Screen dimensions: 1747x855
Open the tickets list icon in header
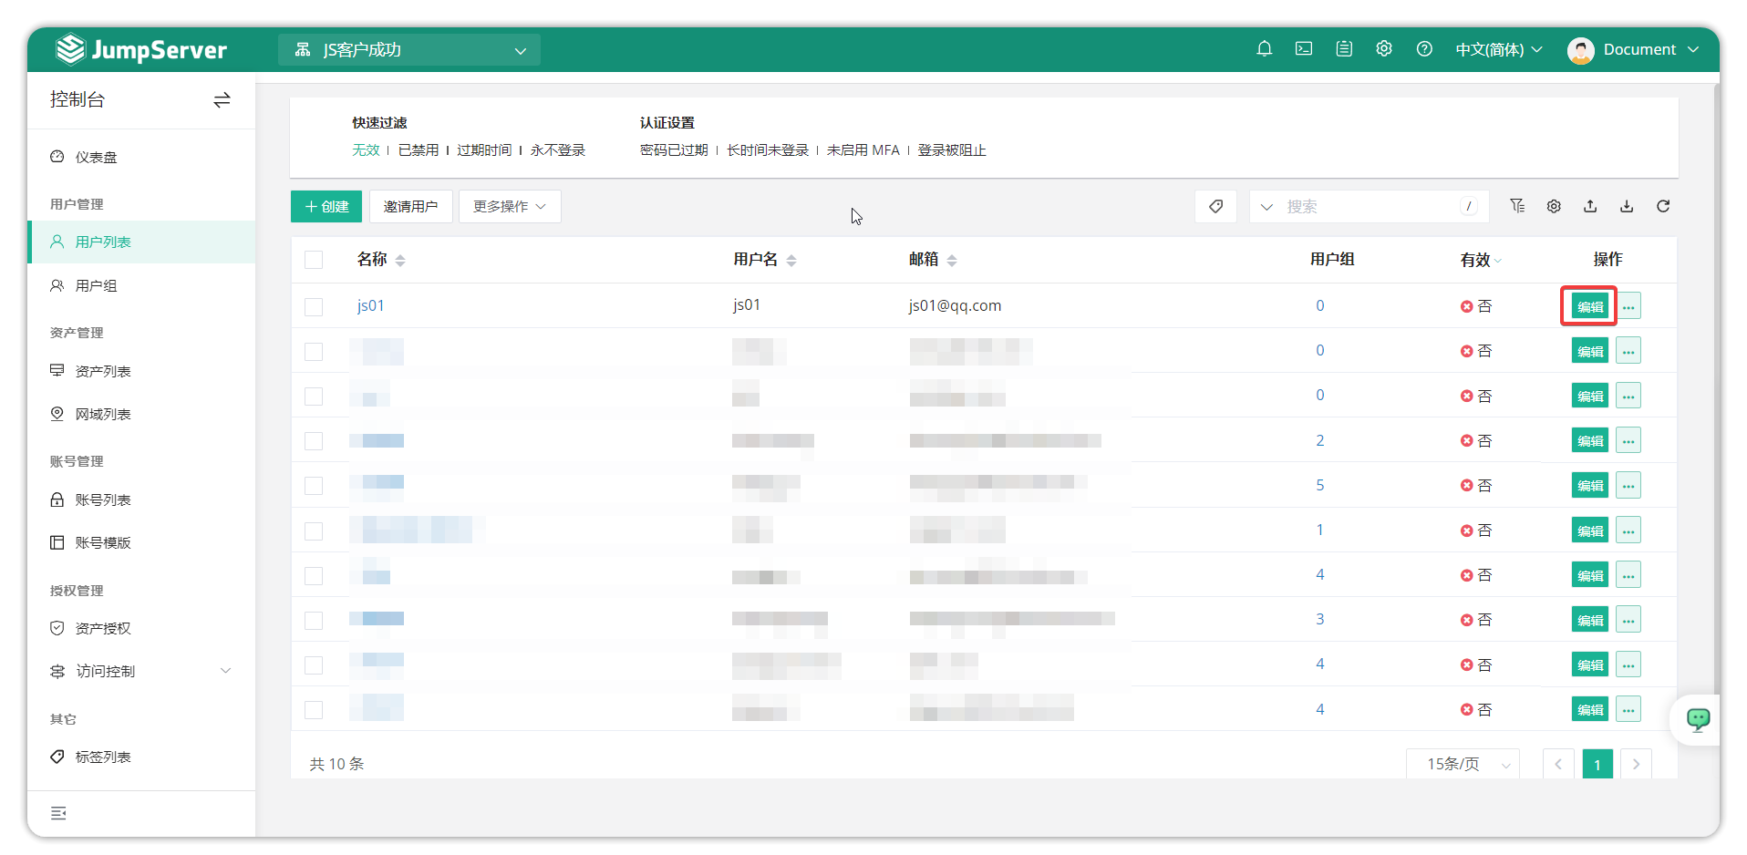point(1344,49)
